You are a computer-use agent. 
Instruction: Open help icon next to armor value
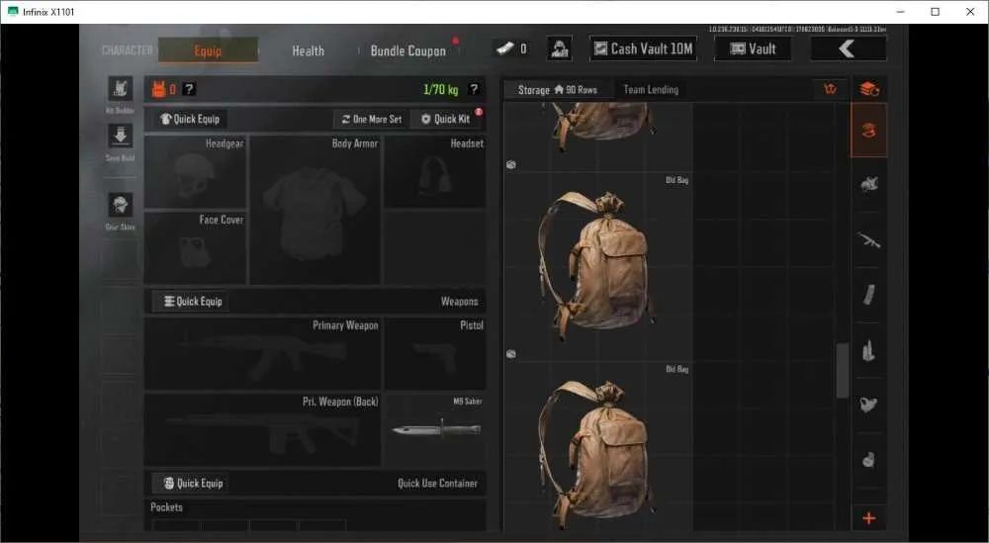189,90
